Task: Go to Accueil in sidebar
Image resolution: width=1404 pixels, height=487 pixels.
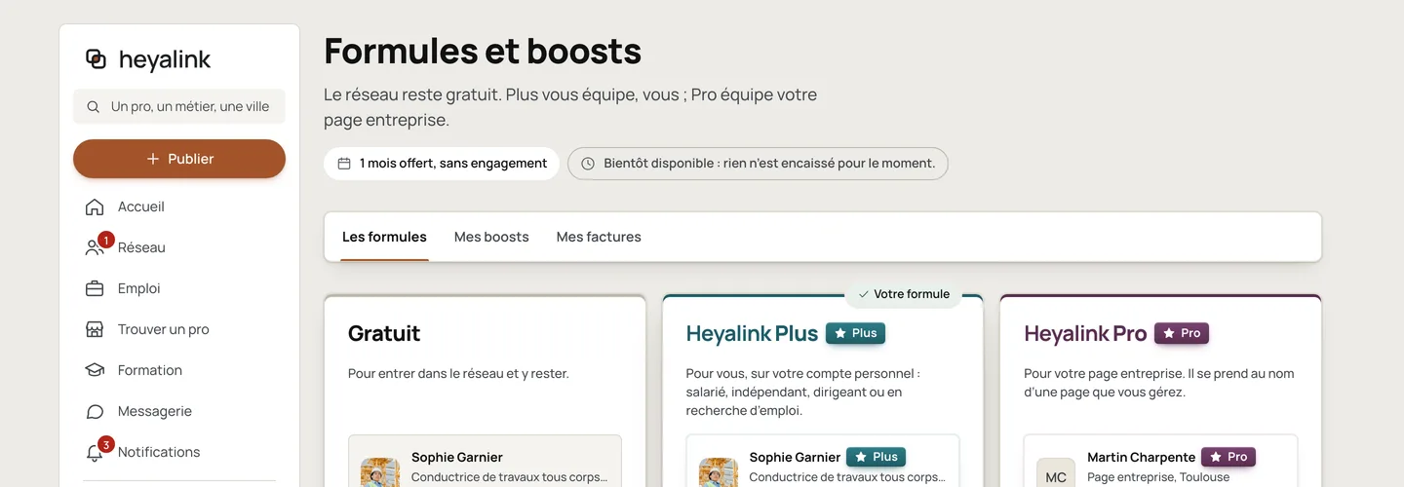Action: pos(179,206)
